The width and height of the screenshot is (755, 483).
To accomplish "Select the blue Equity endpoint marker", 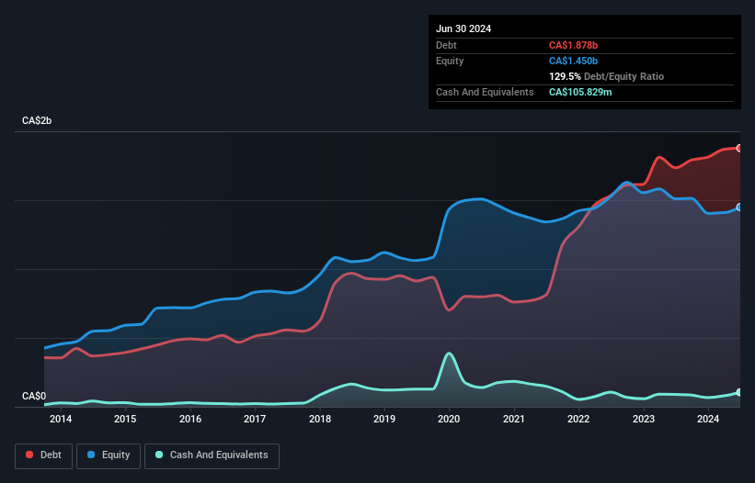I will click(x=739, y=208).
